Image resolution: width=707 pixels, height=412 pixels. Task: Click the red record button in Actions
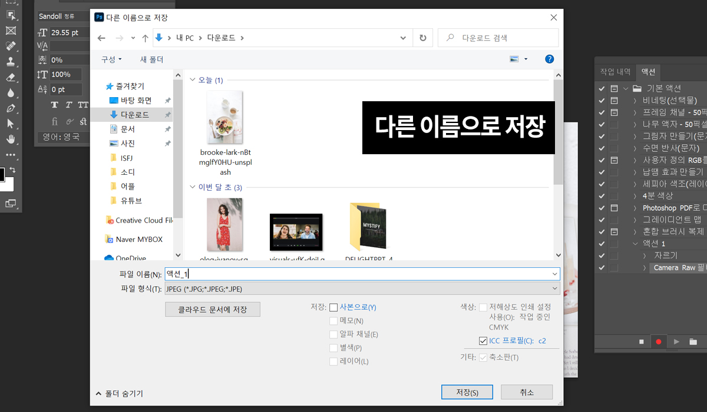(658, 341)
